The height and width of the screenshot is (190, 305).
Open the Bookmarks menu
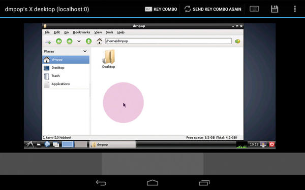[81, 32]
